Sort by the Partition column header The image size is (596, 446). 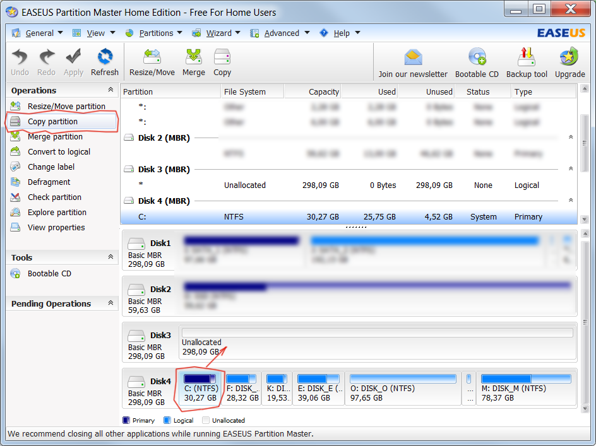[170, 92]
